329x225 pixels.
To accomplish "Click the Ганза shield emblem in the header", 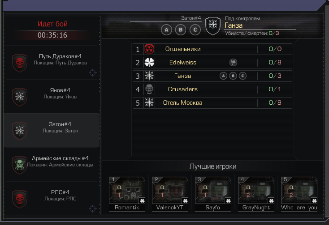I will [x=213, y=26].
